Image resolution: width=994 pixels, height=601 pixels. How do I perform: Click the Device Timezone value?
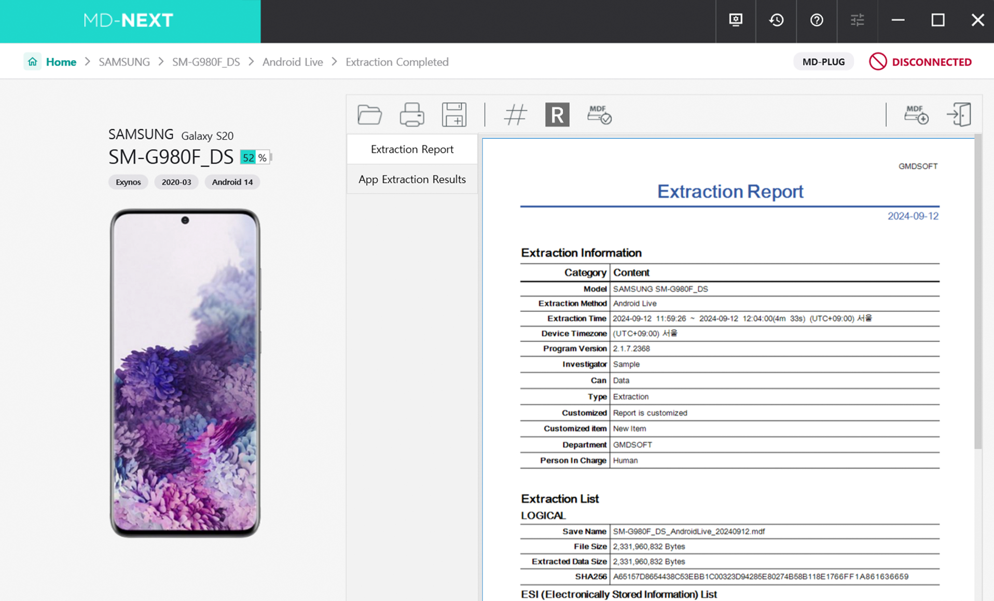point(645,334)
